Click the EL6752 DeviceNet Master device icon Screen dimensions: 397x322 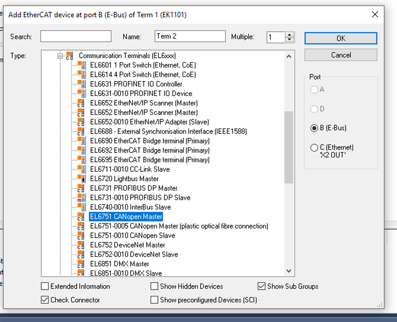click(81, 245)
